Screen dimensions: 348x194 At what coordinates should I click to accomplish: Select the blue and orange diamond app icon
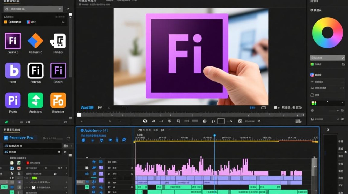35,41
